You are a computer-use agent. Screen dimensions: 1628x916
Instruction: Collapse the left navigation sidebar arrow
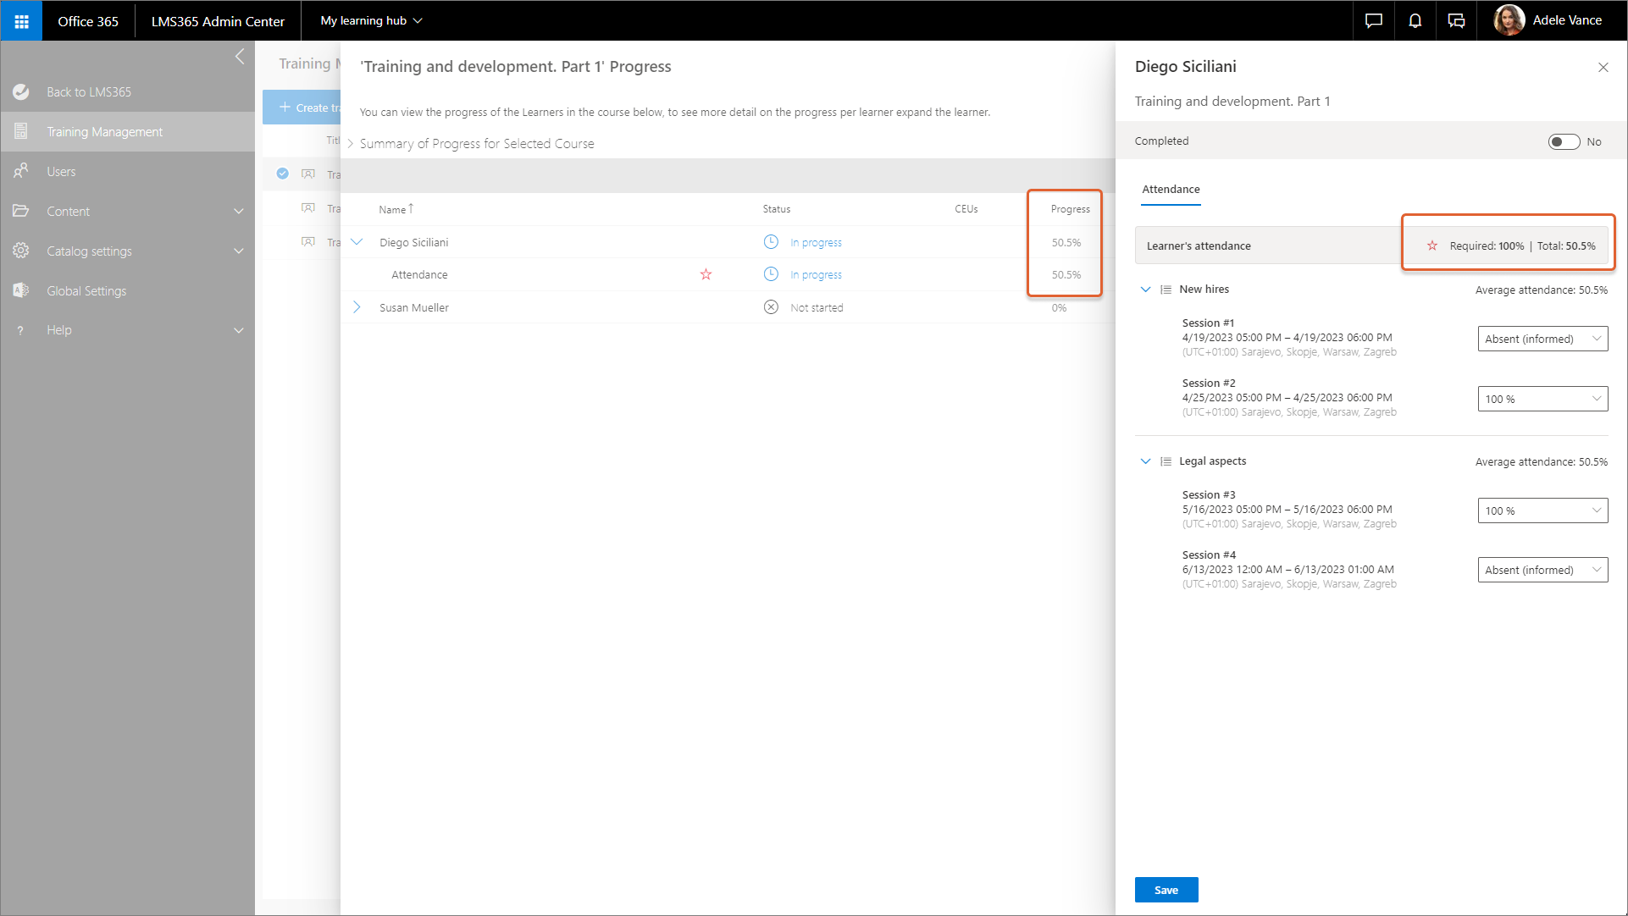coord(240,57)
